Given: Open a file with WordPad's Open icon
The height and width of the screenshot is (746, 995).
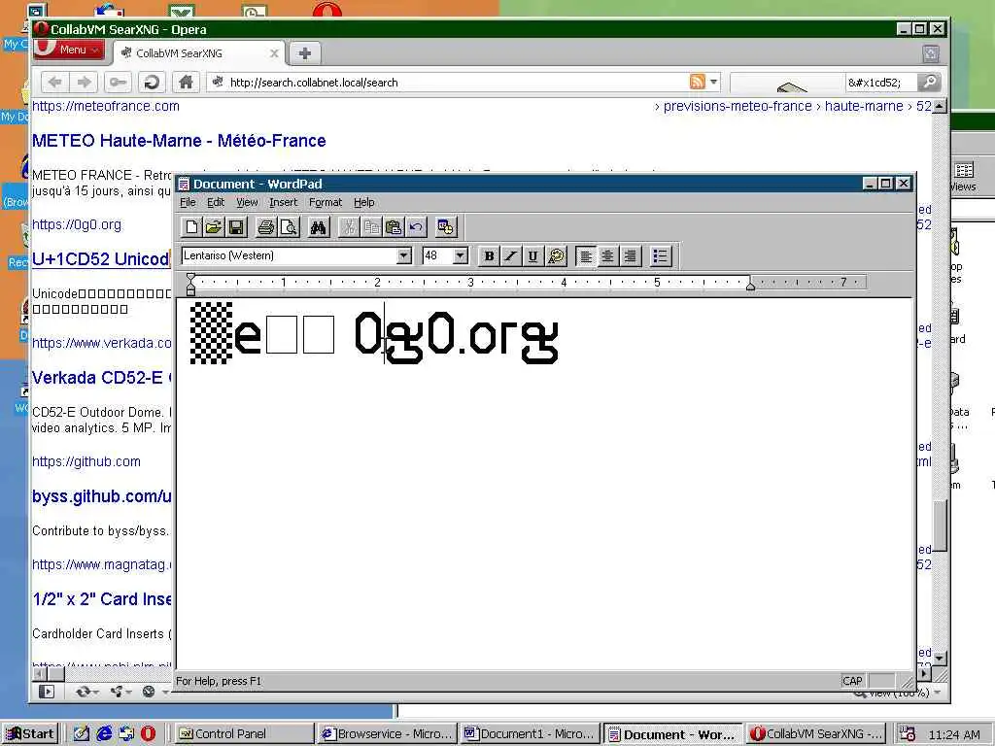Looking at the screenshot, I should 214,227.
